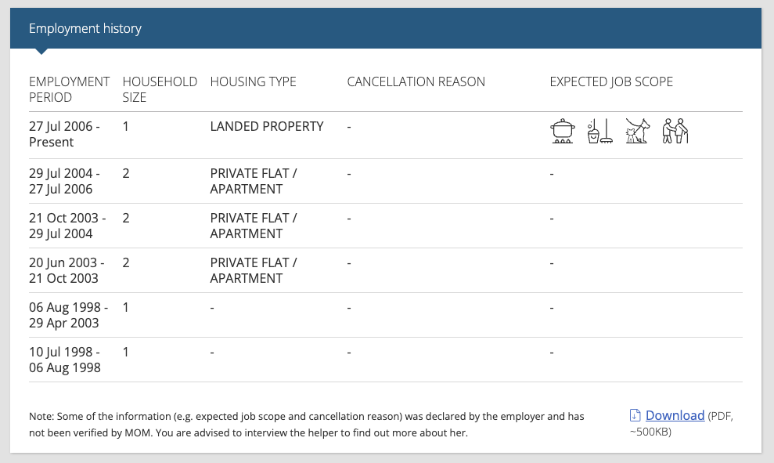
Task: Click the Housing Type column header
Action: 254,81
